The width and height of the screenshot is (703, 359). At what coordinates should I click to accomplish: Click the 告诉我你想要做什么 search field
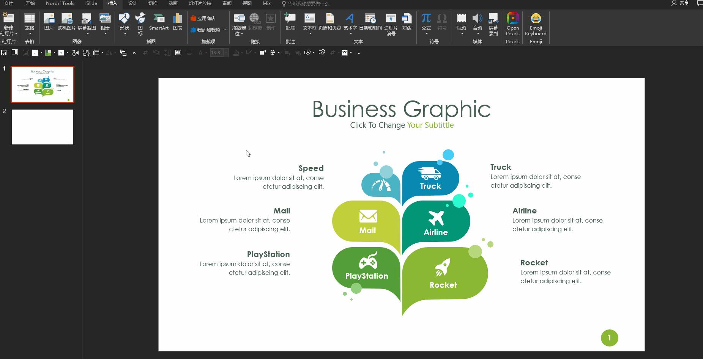pyautogui.click(x=308, y=4)
